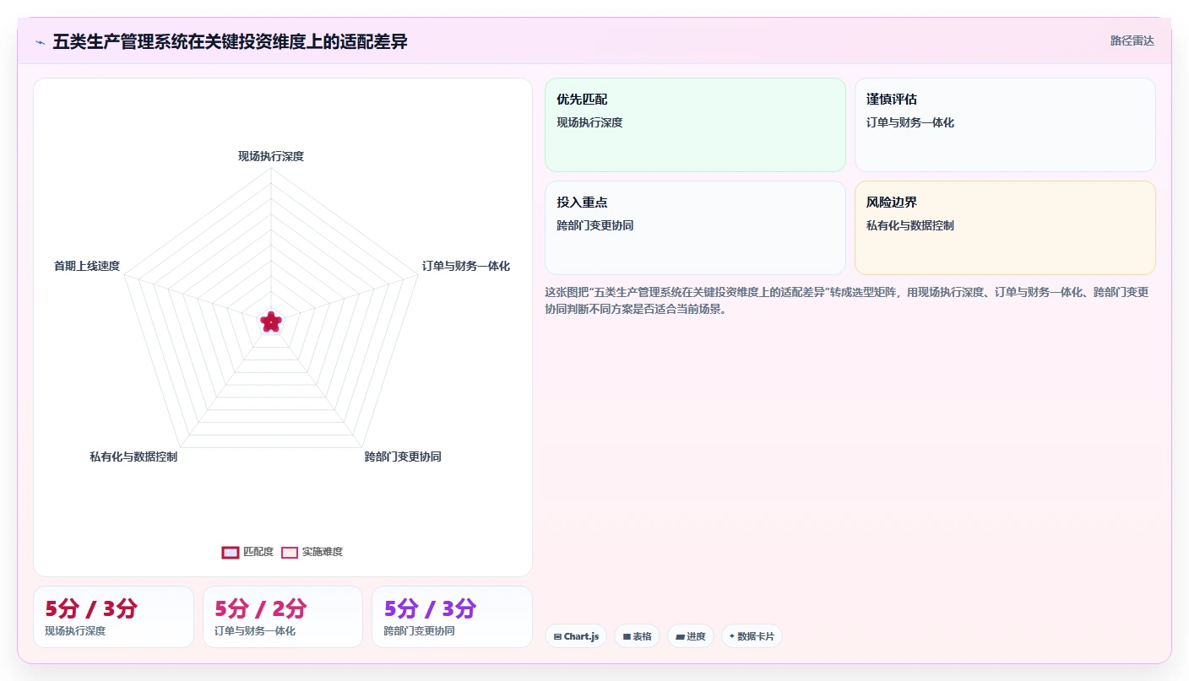1189x681 pixels.
Task: Click 现场执行深度 text in the 优先匹配 card
Action: point(589,122)
